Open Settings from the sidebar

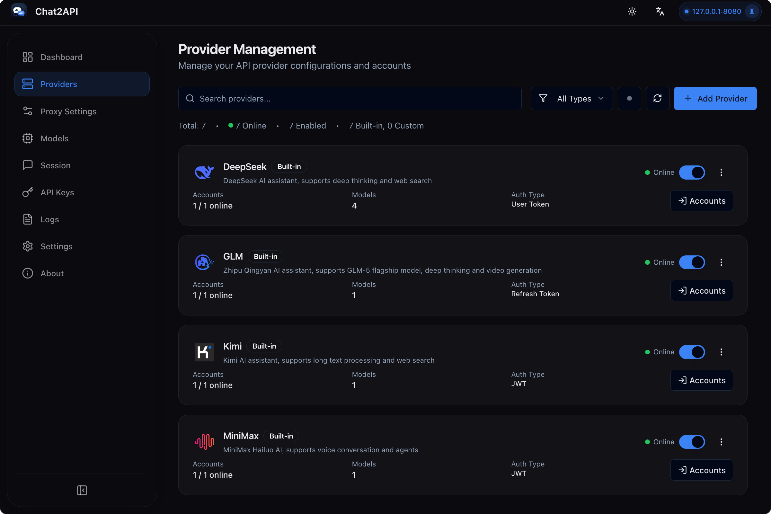(x=82, y=246)
